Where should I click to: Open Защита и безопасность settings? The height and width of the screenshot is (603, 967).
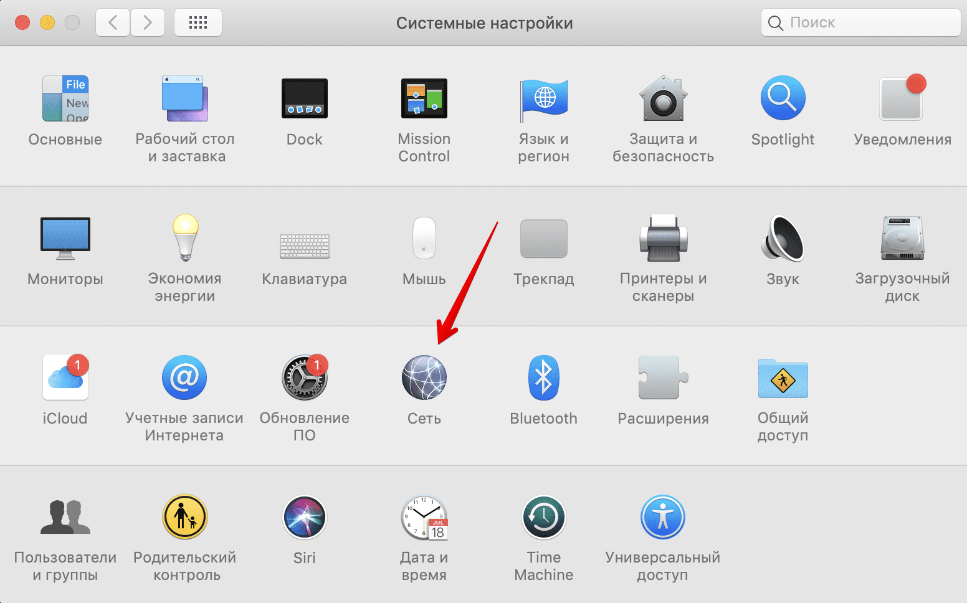pyautogui.click(x=663, y=98)
